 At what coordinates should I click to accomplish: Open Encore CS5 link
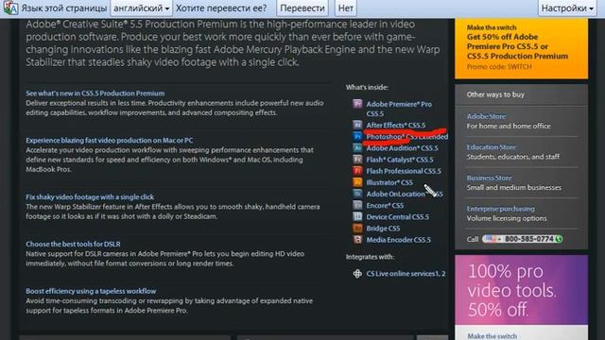385,206
